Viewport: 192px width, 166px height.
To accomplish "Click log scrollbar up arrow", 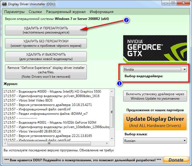I will 112,91.
